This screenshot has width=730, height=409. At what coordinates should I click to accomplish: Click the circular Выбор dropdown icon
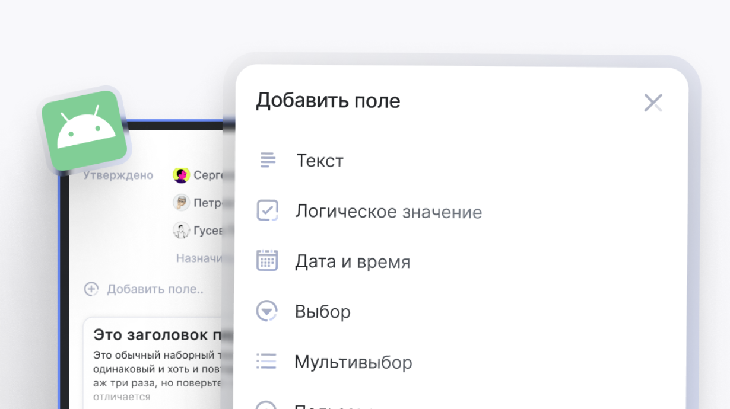267,311
